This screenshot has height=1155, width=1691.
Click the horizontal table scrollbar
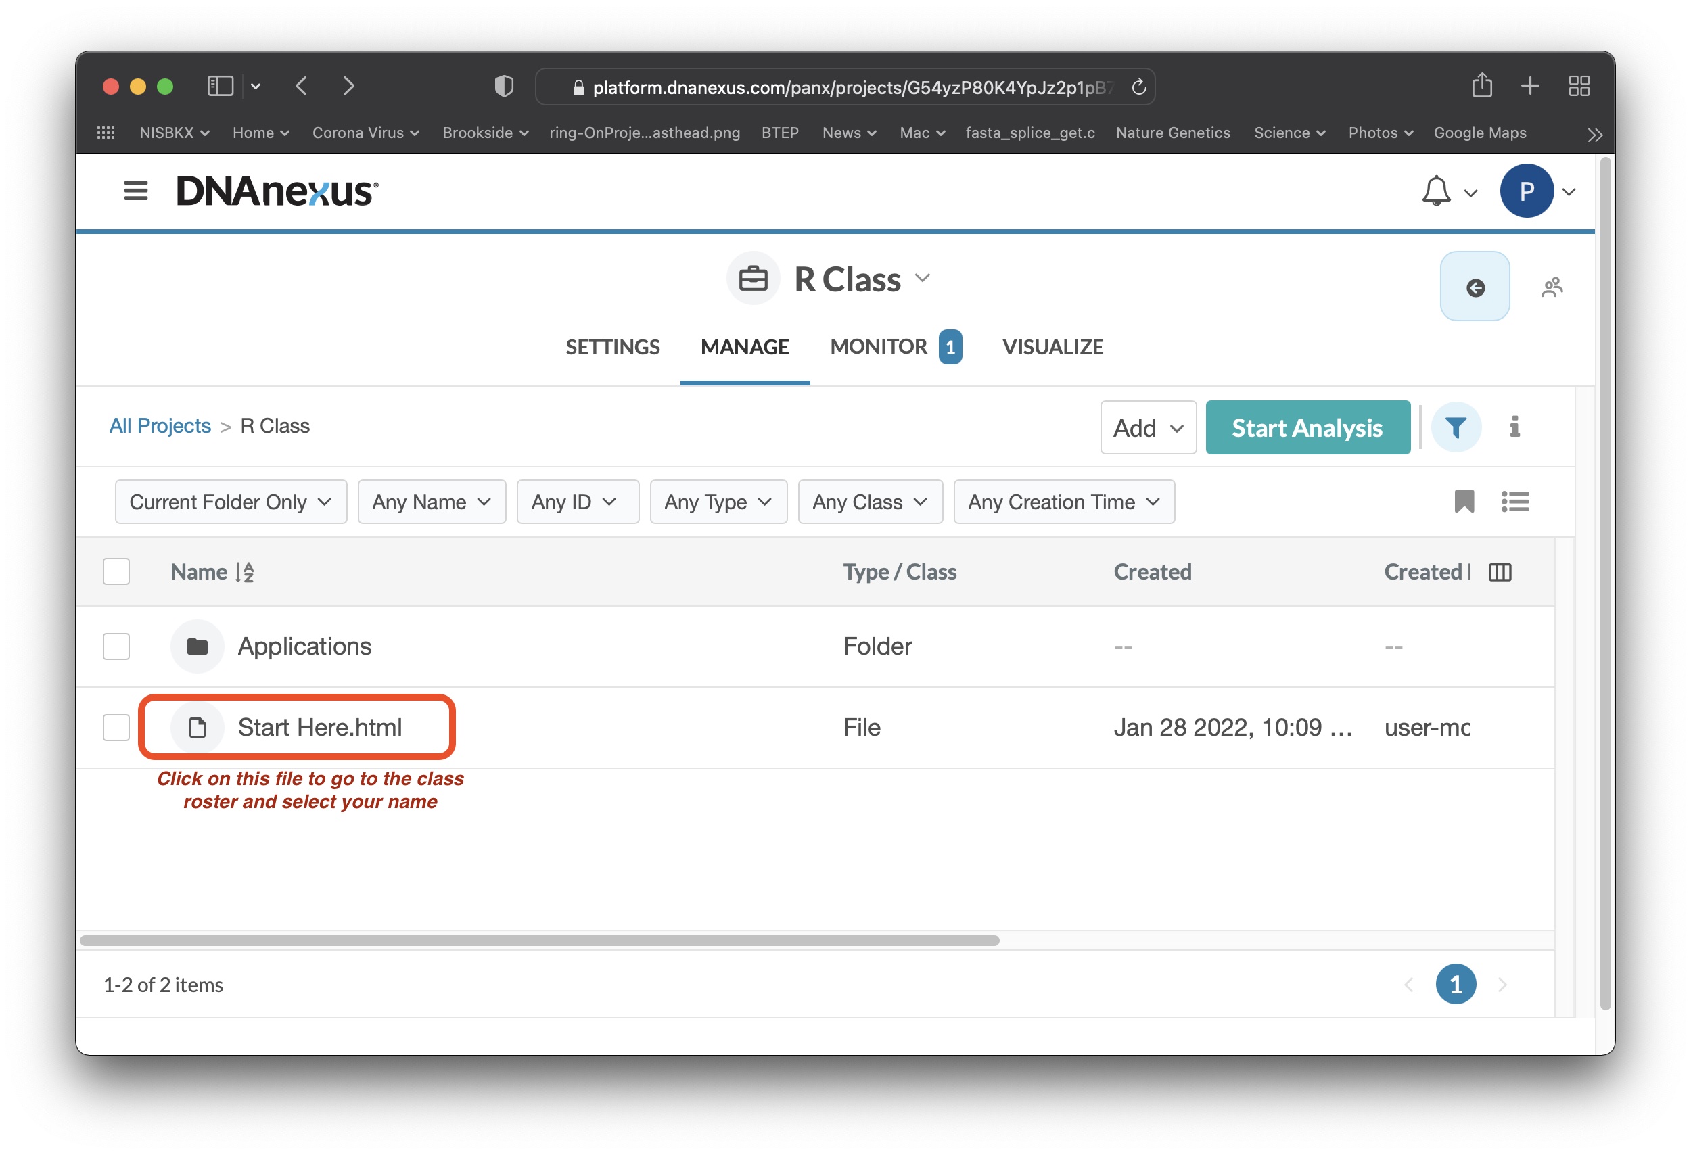tap(538, 941)
